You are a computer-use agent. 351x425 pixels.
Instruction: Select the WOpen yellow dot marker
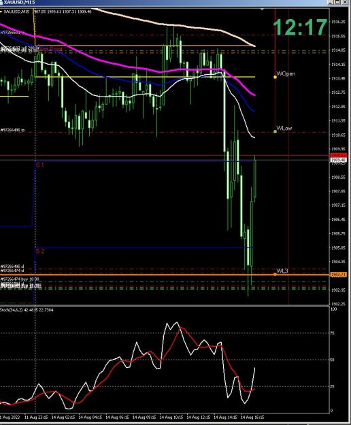(275, 78)
